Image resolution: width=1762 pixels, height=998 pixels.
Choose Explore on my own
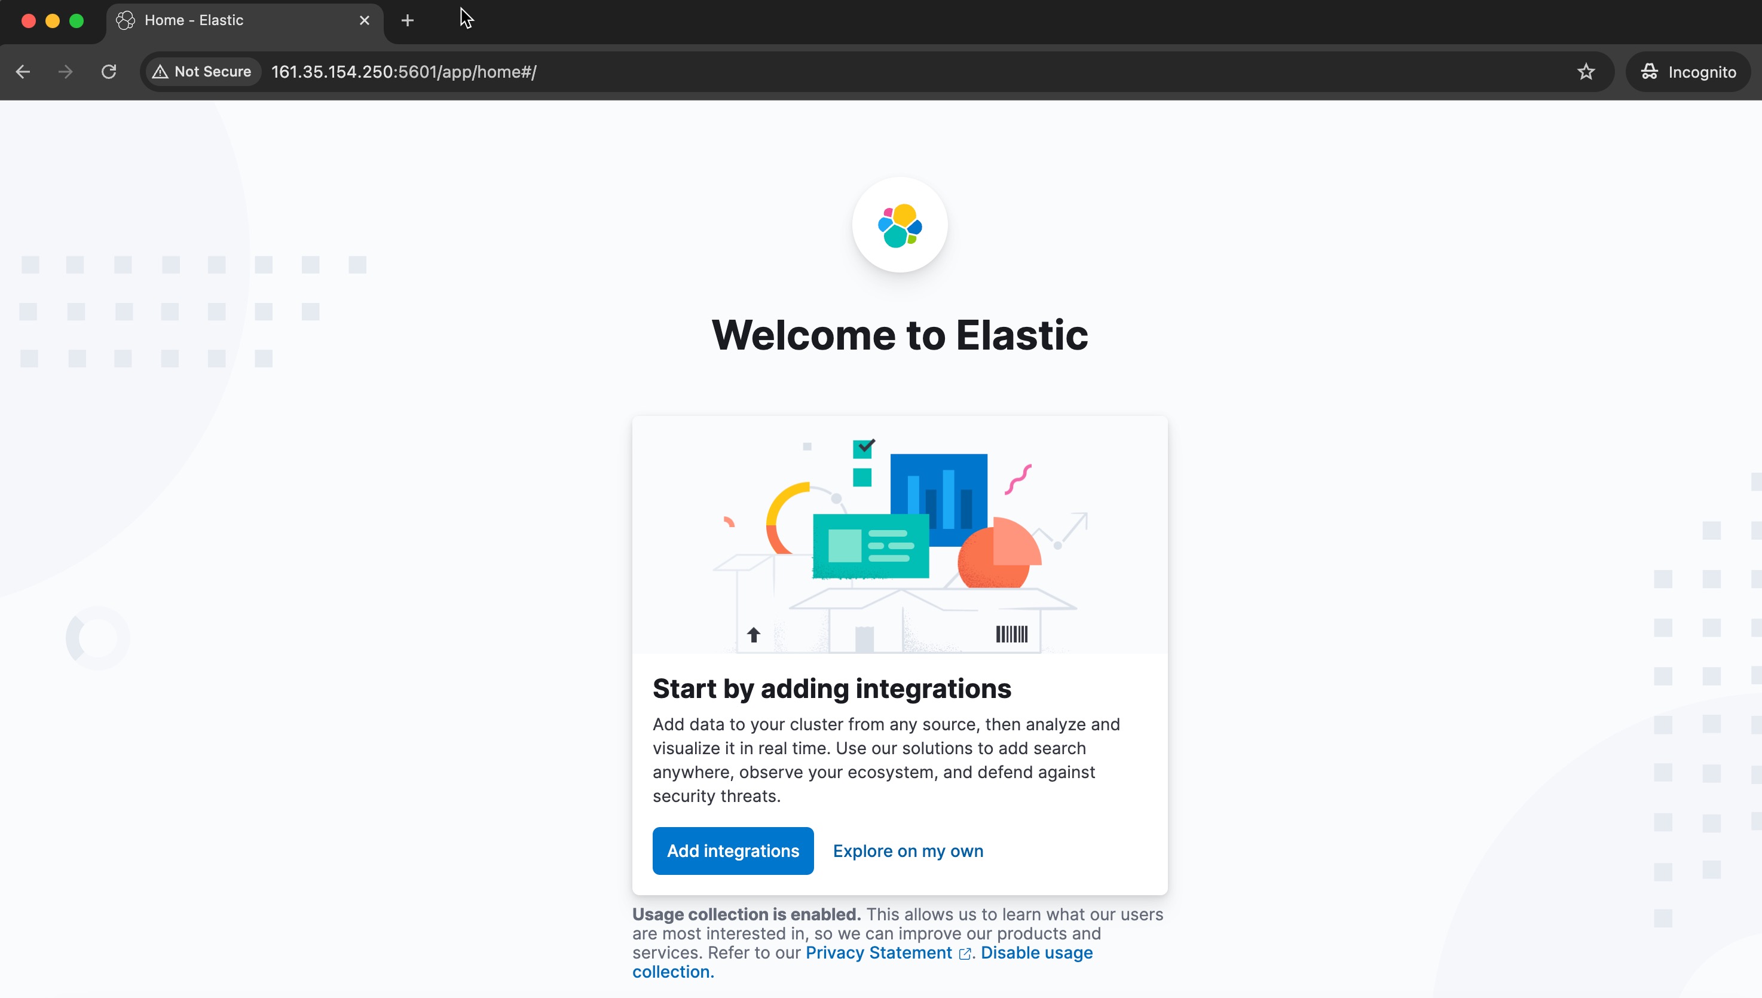point(907,850)
